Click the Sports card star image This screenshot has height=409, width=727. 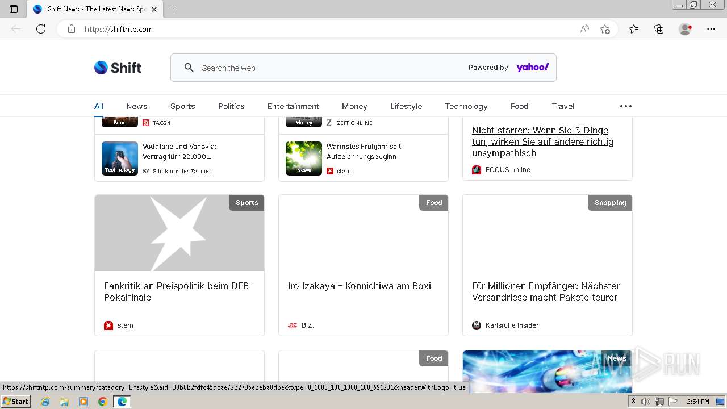tap(179, 233)
